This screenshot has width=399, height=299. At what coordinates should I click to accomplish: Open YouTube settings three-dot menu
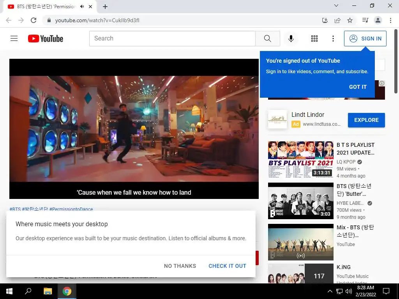tap(333, 39)
